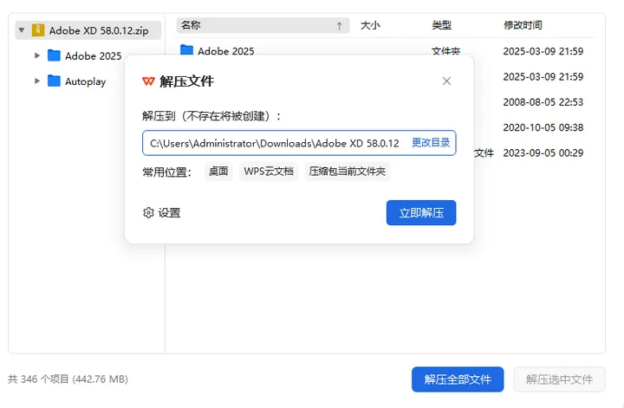The image size is (624, 408).
Task: Select Adobe 2025 folder in tree
Action: 93,55
